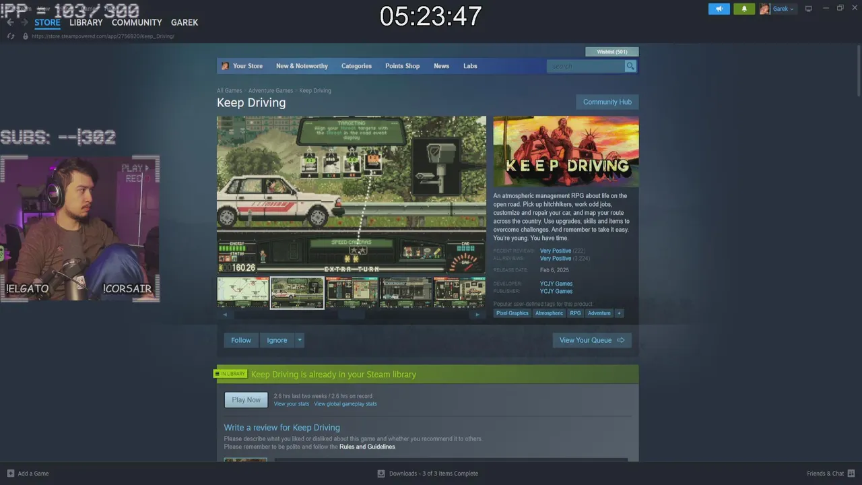Click the Wishlist (501) button
Screen dimensions: 862x485
point(612,52)
